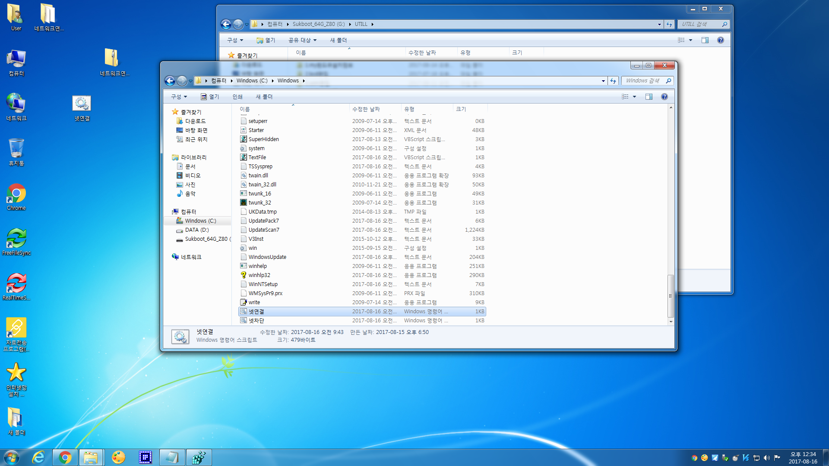Go back in the UTILL window
Image resolution: width=829 pixels, height=466 pixels.
(226, 24)
